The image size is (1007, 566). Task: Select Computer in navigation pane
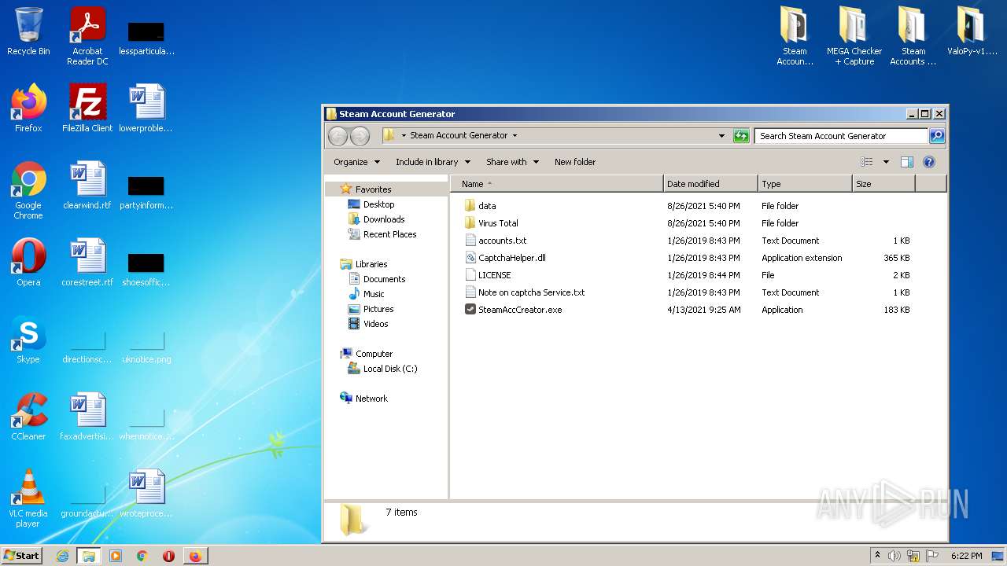374,354
